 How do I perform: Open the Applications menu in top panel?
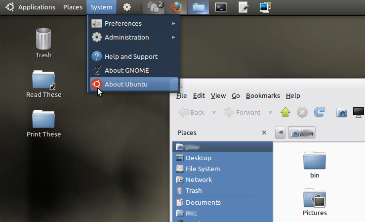[x=37, y=7]
